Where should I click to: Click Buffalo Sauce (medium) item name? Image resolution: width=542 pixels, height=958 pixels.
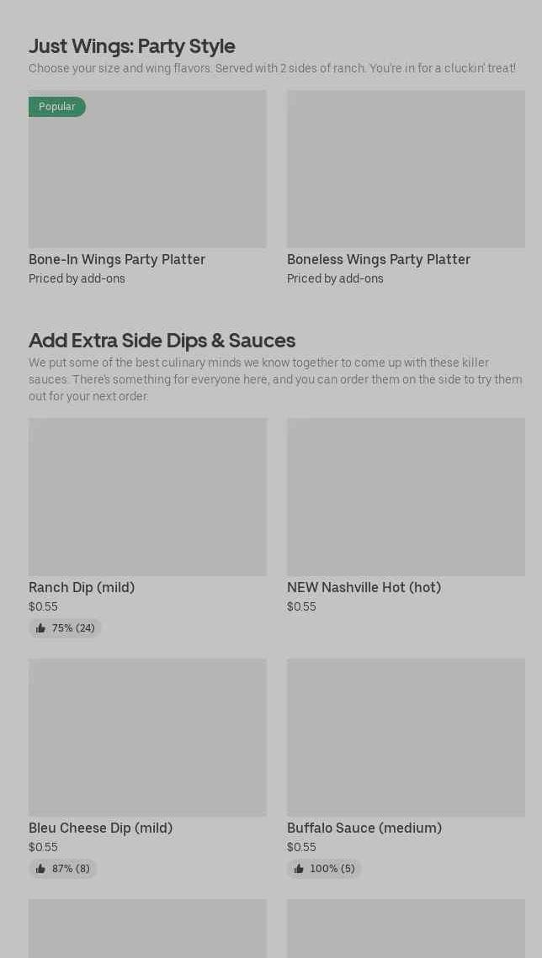(x=364, y=828)
